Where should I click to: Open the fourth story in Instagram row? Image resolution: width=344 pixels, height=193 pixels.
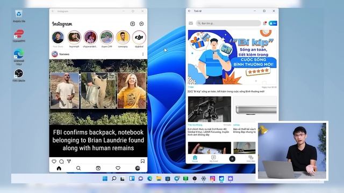[106, 38]
